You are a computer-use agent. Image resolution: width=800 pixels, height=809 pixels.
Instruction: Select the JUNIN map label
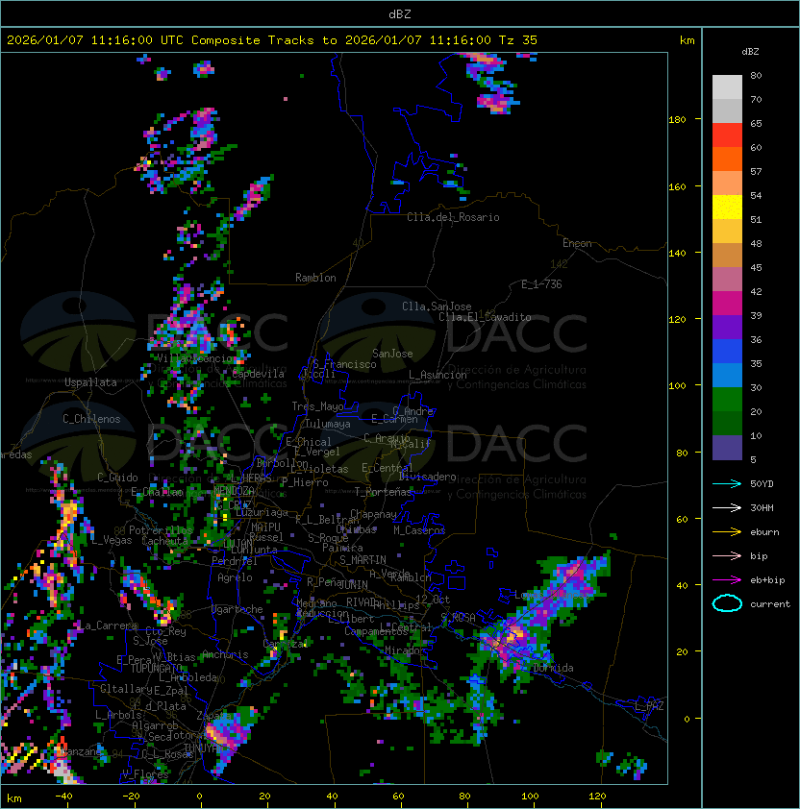click(353, 584)
